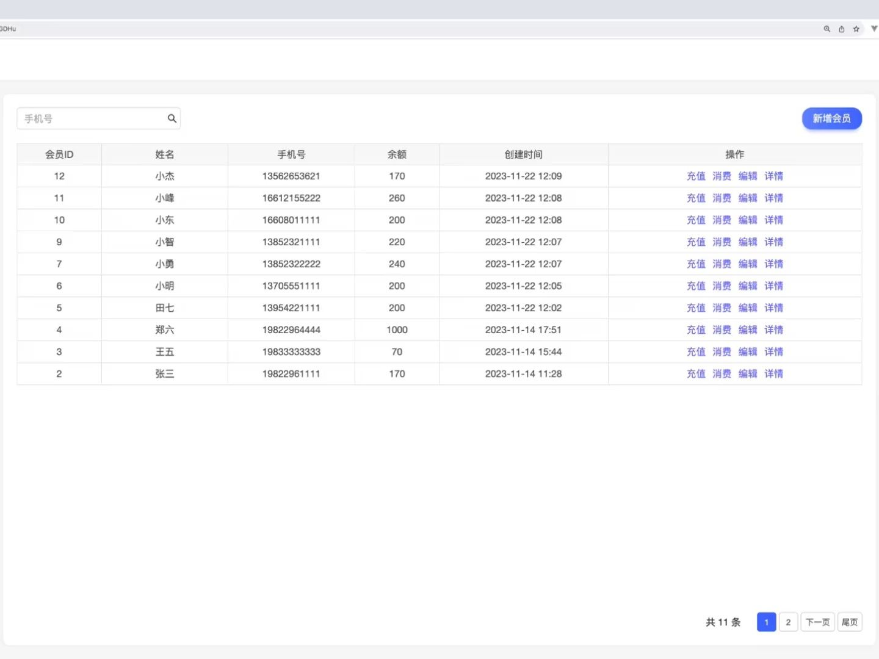
Task: Click 编辑 for member 王五
Action: point(748,351)
